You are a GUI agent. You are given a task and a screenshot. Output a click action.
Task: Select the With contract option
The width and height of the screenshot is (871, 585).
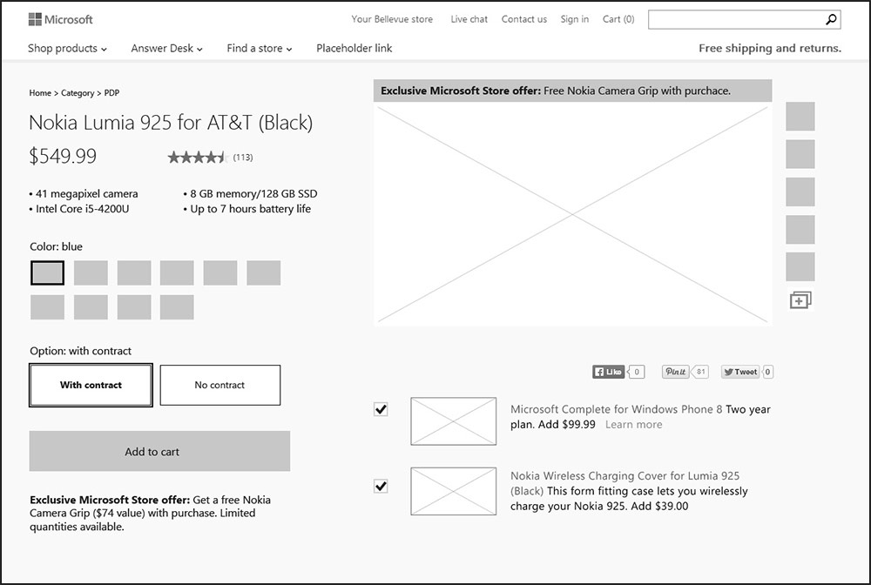[91, 385]
